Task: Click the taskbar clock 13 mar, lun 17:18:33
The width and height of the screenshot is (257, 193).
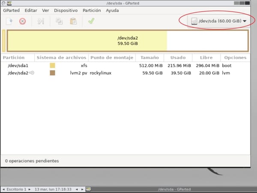Action: point(53,190)
